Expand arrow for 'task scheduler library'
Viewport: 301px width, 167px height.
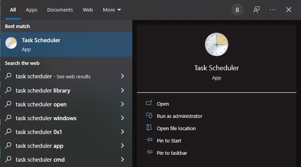[122, 90]
